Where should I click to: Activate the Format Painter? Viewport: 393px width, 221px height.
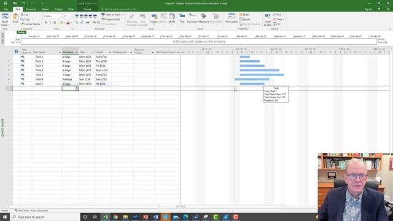(x=31, y=24)
